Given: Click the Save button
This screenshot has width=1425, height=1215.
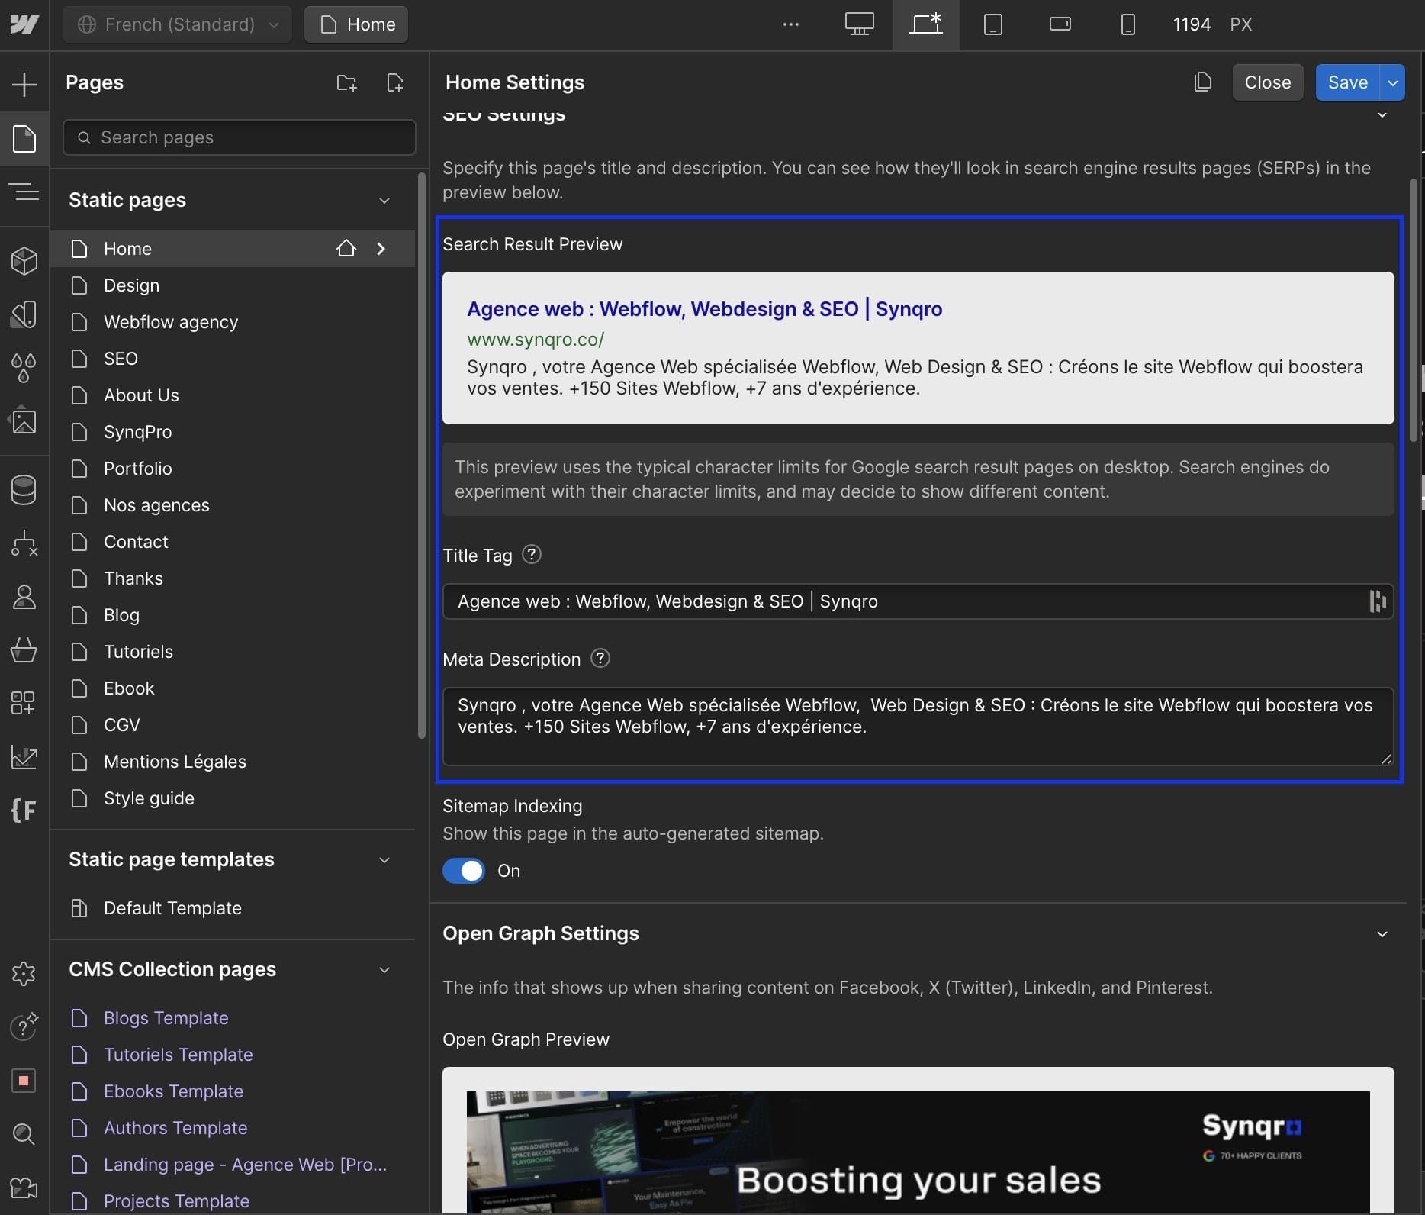Looking at the screenshot, I should pyautogui.click(x=1347, y=82).
